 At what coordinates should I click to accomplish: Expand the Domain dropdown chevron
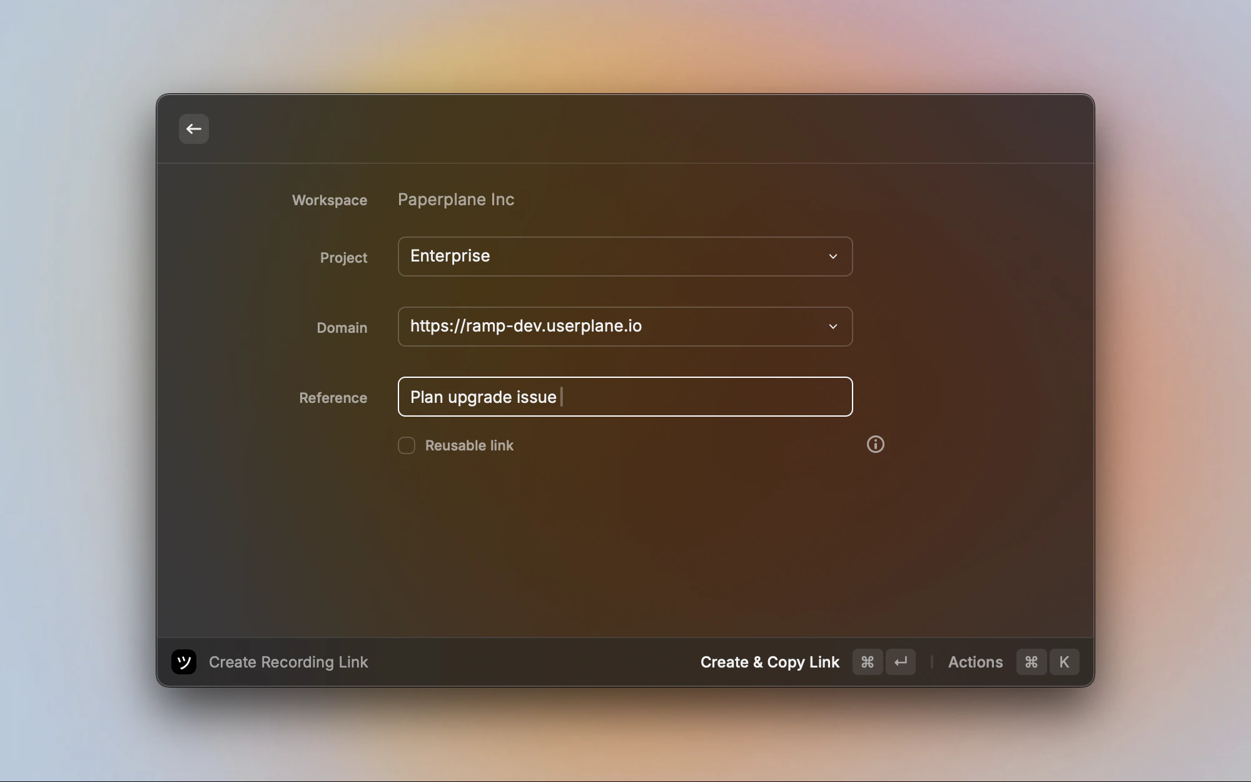[x=833, y=327]
